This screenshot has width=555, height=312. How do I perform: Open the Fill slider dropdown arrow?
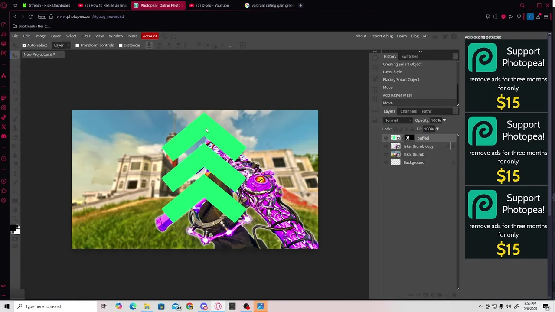point(437,129)
